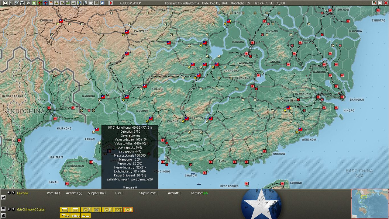This screenshot has width=389, height=219.
Task: Open the 6th Chinese/C Corps unit link
Action: click(31, 210)
